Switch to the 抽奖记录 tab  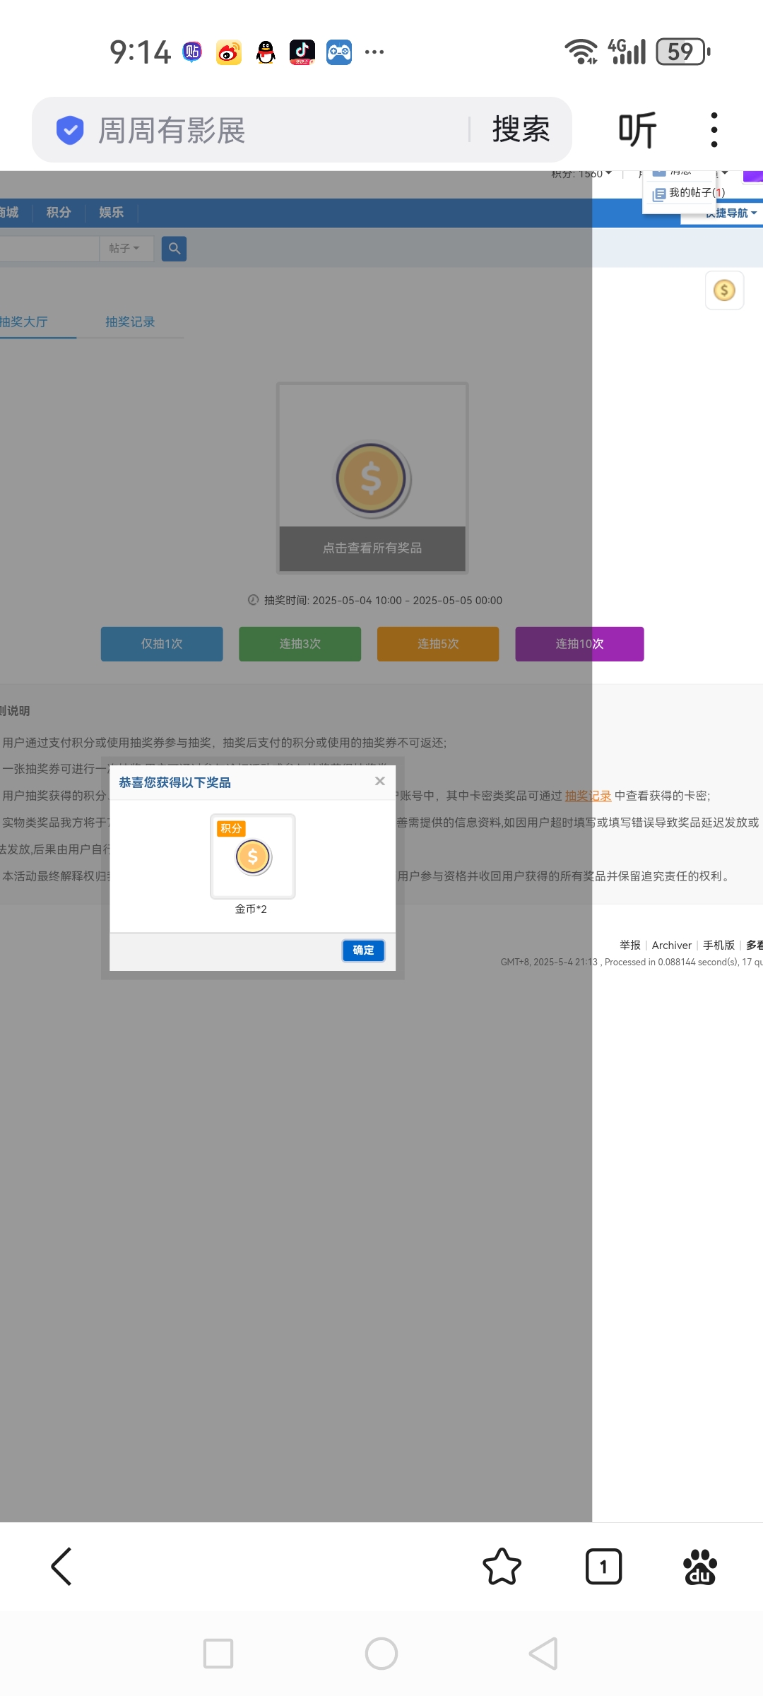click(x=130, y=322)
